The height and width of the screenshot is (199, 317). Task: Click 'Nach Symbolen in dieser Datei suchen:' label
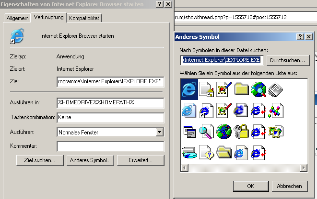(224, 50)
